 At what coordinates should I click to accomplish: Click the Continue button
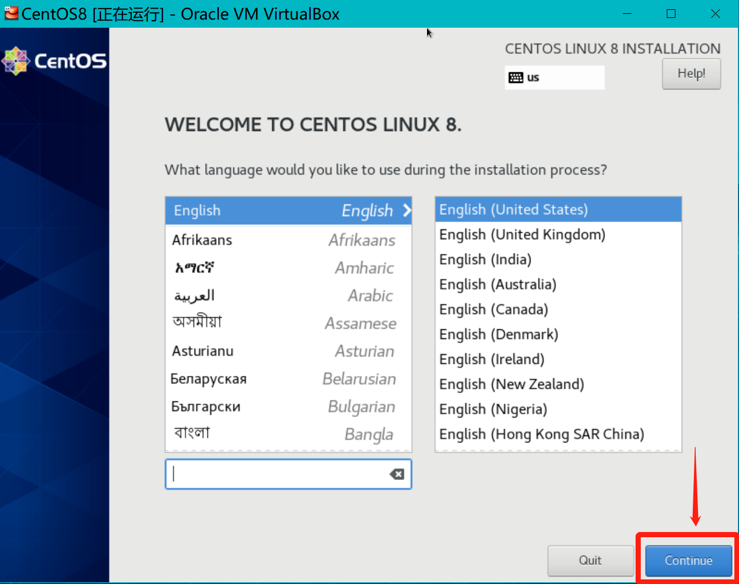688,560
